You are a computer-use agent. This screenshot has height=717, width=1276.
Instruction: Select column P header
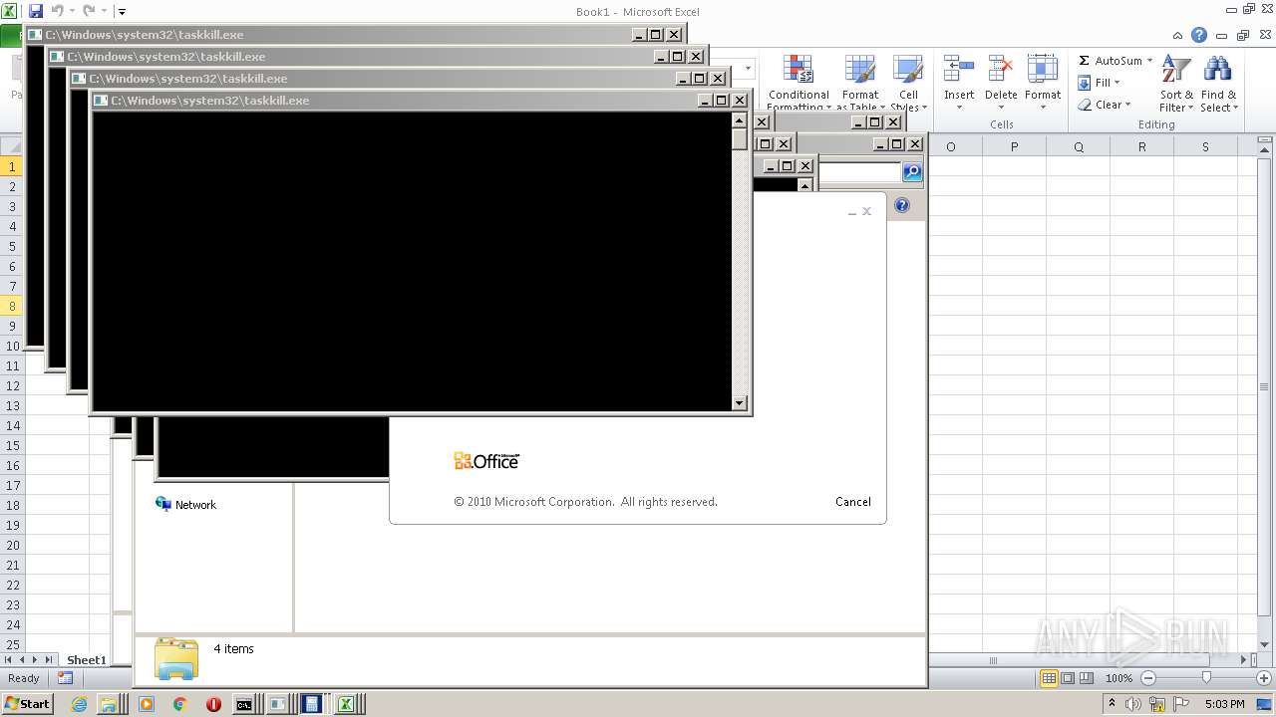[1014, 146]
